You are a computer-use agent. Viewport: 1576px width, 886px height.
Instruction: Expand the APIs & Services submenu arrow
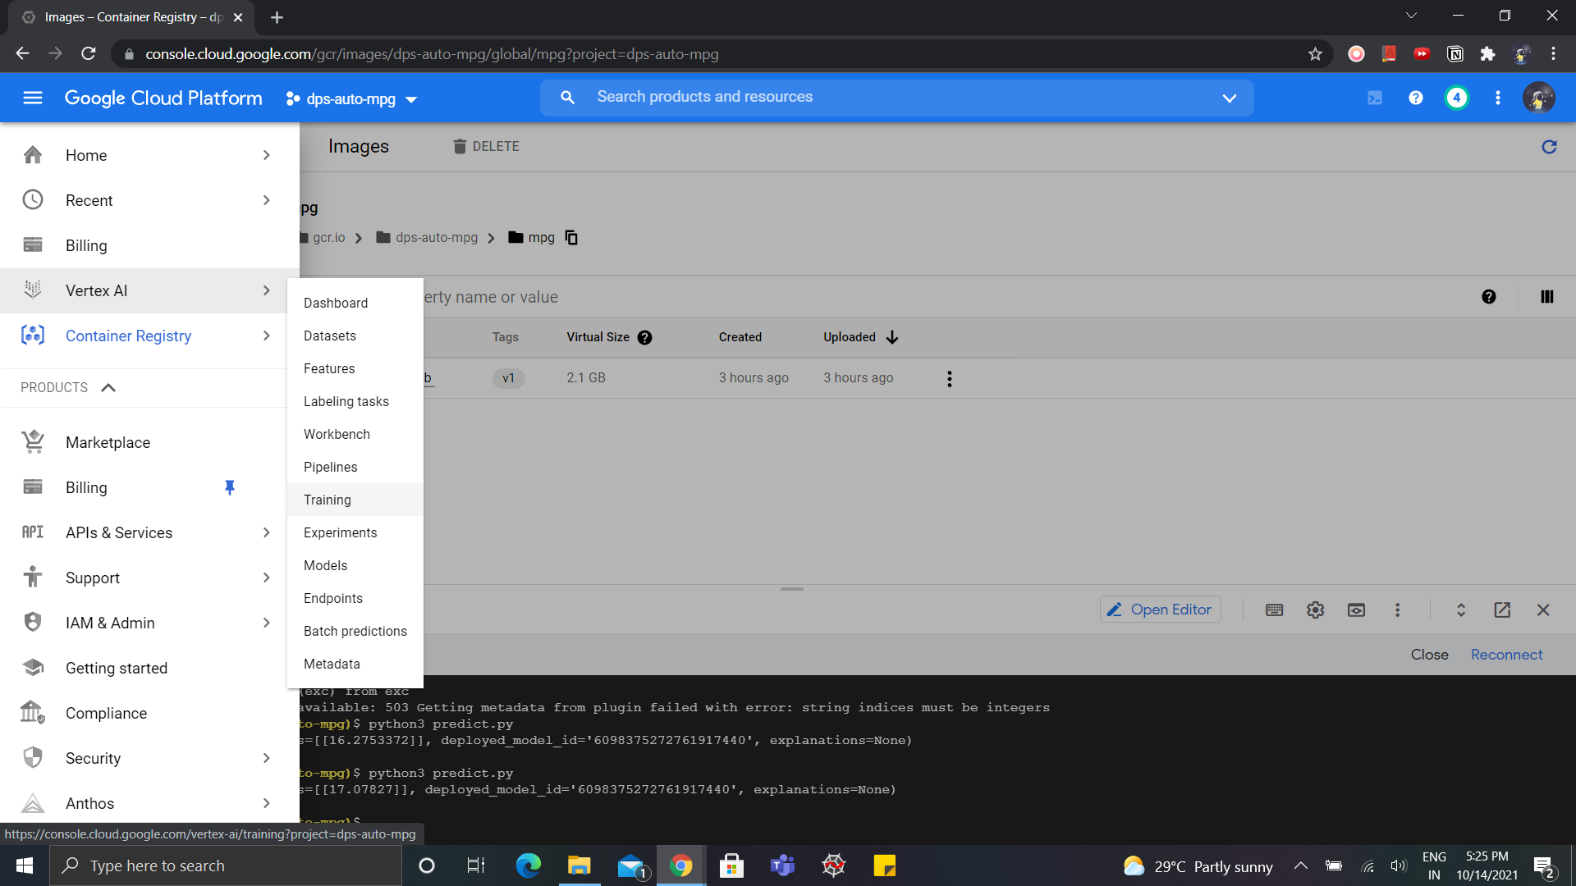pyautogui.click(x=267, y=532)
